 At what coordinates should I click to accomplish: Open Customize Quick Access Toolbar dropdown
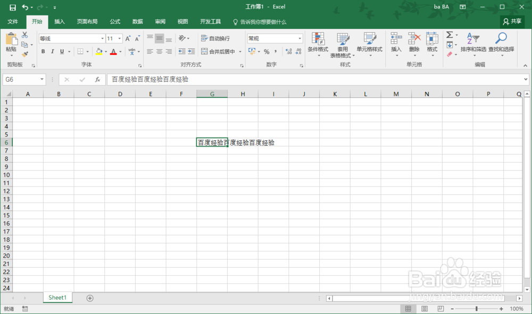55,7
